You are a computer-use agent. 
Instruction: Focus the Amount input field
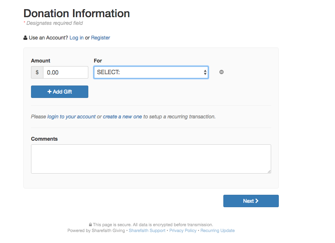66,72
